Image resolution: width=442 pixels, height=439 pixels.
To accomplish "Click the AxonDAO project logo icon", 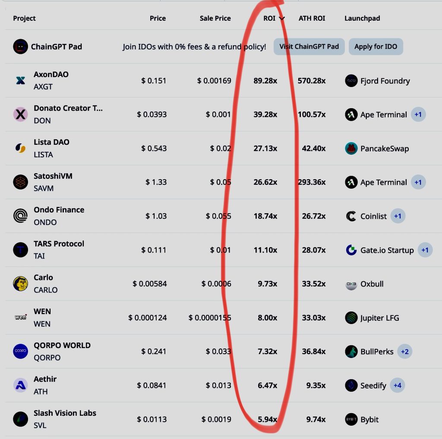I will [x=20, y=81].
